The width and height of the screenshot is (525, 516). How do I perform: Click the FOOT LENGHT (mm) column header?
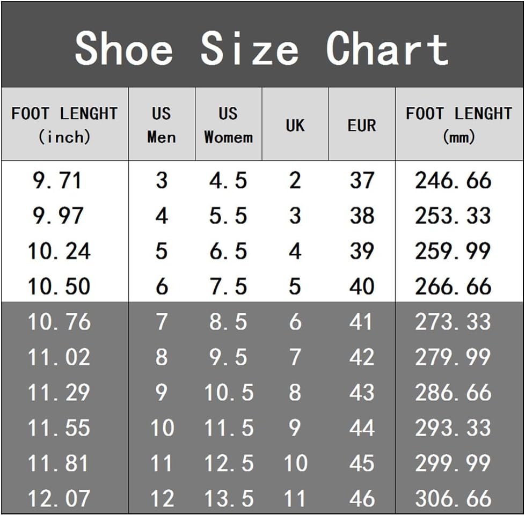pos(459,124)
